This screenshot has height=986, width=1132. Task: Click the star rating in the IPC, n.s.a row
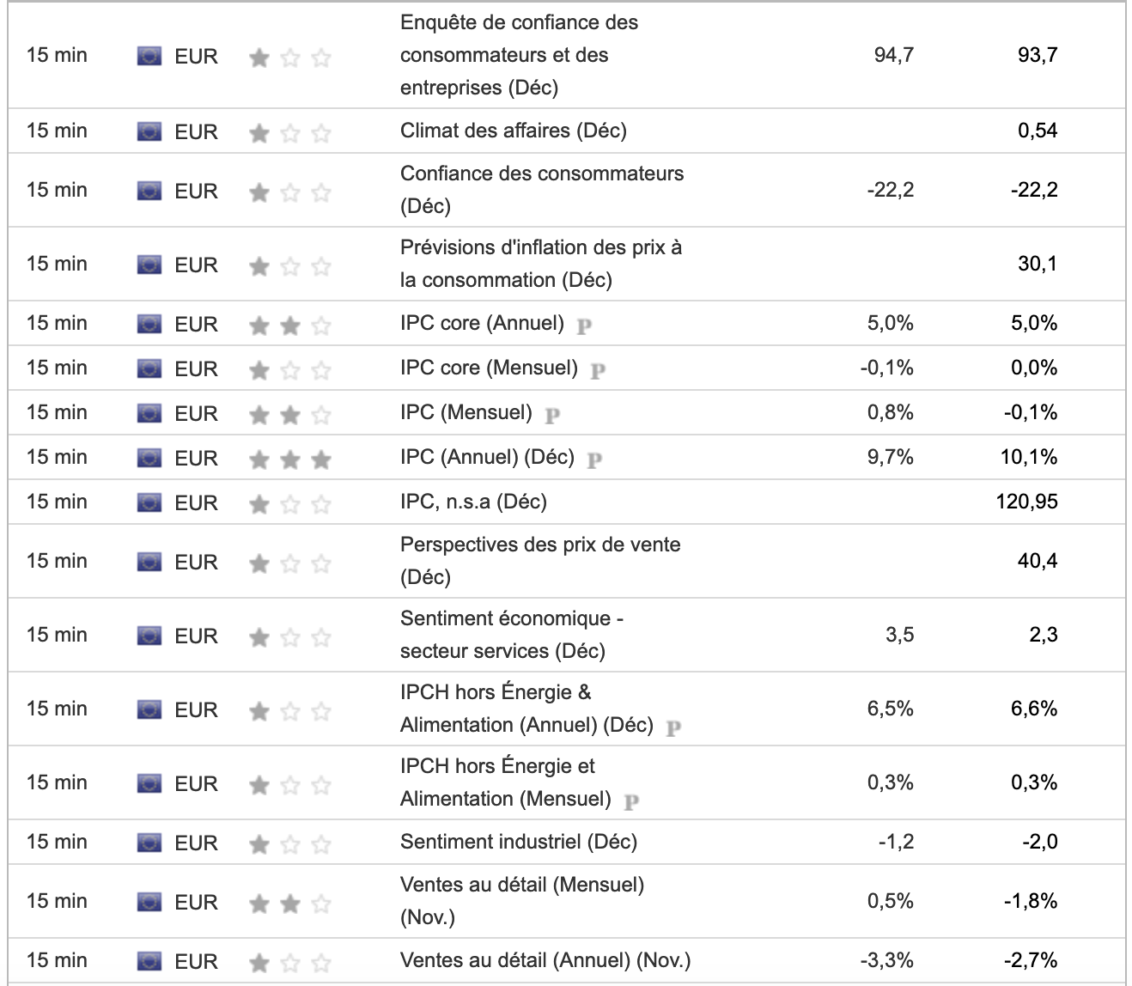pyautogui.click(x=289, y=504)
